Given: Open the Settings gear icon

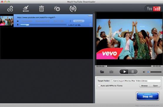Looking at the screenshot, I should [57, 9].
